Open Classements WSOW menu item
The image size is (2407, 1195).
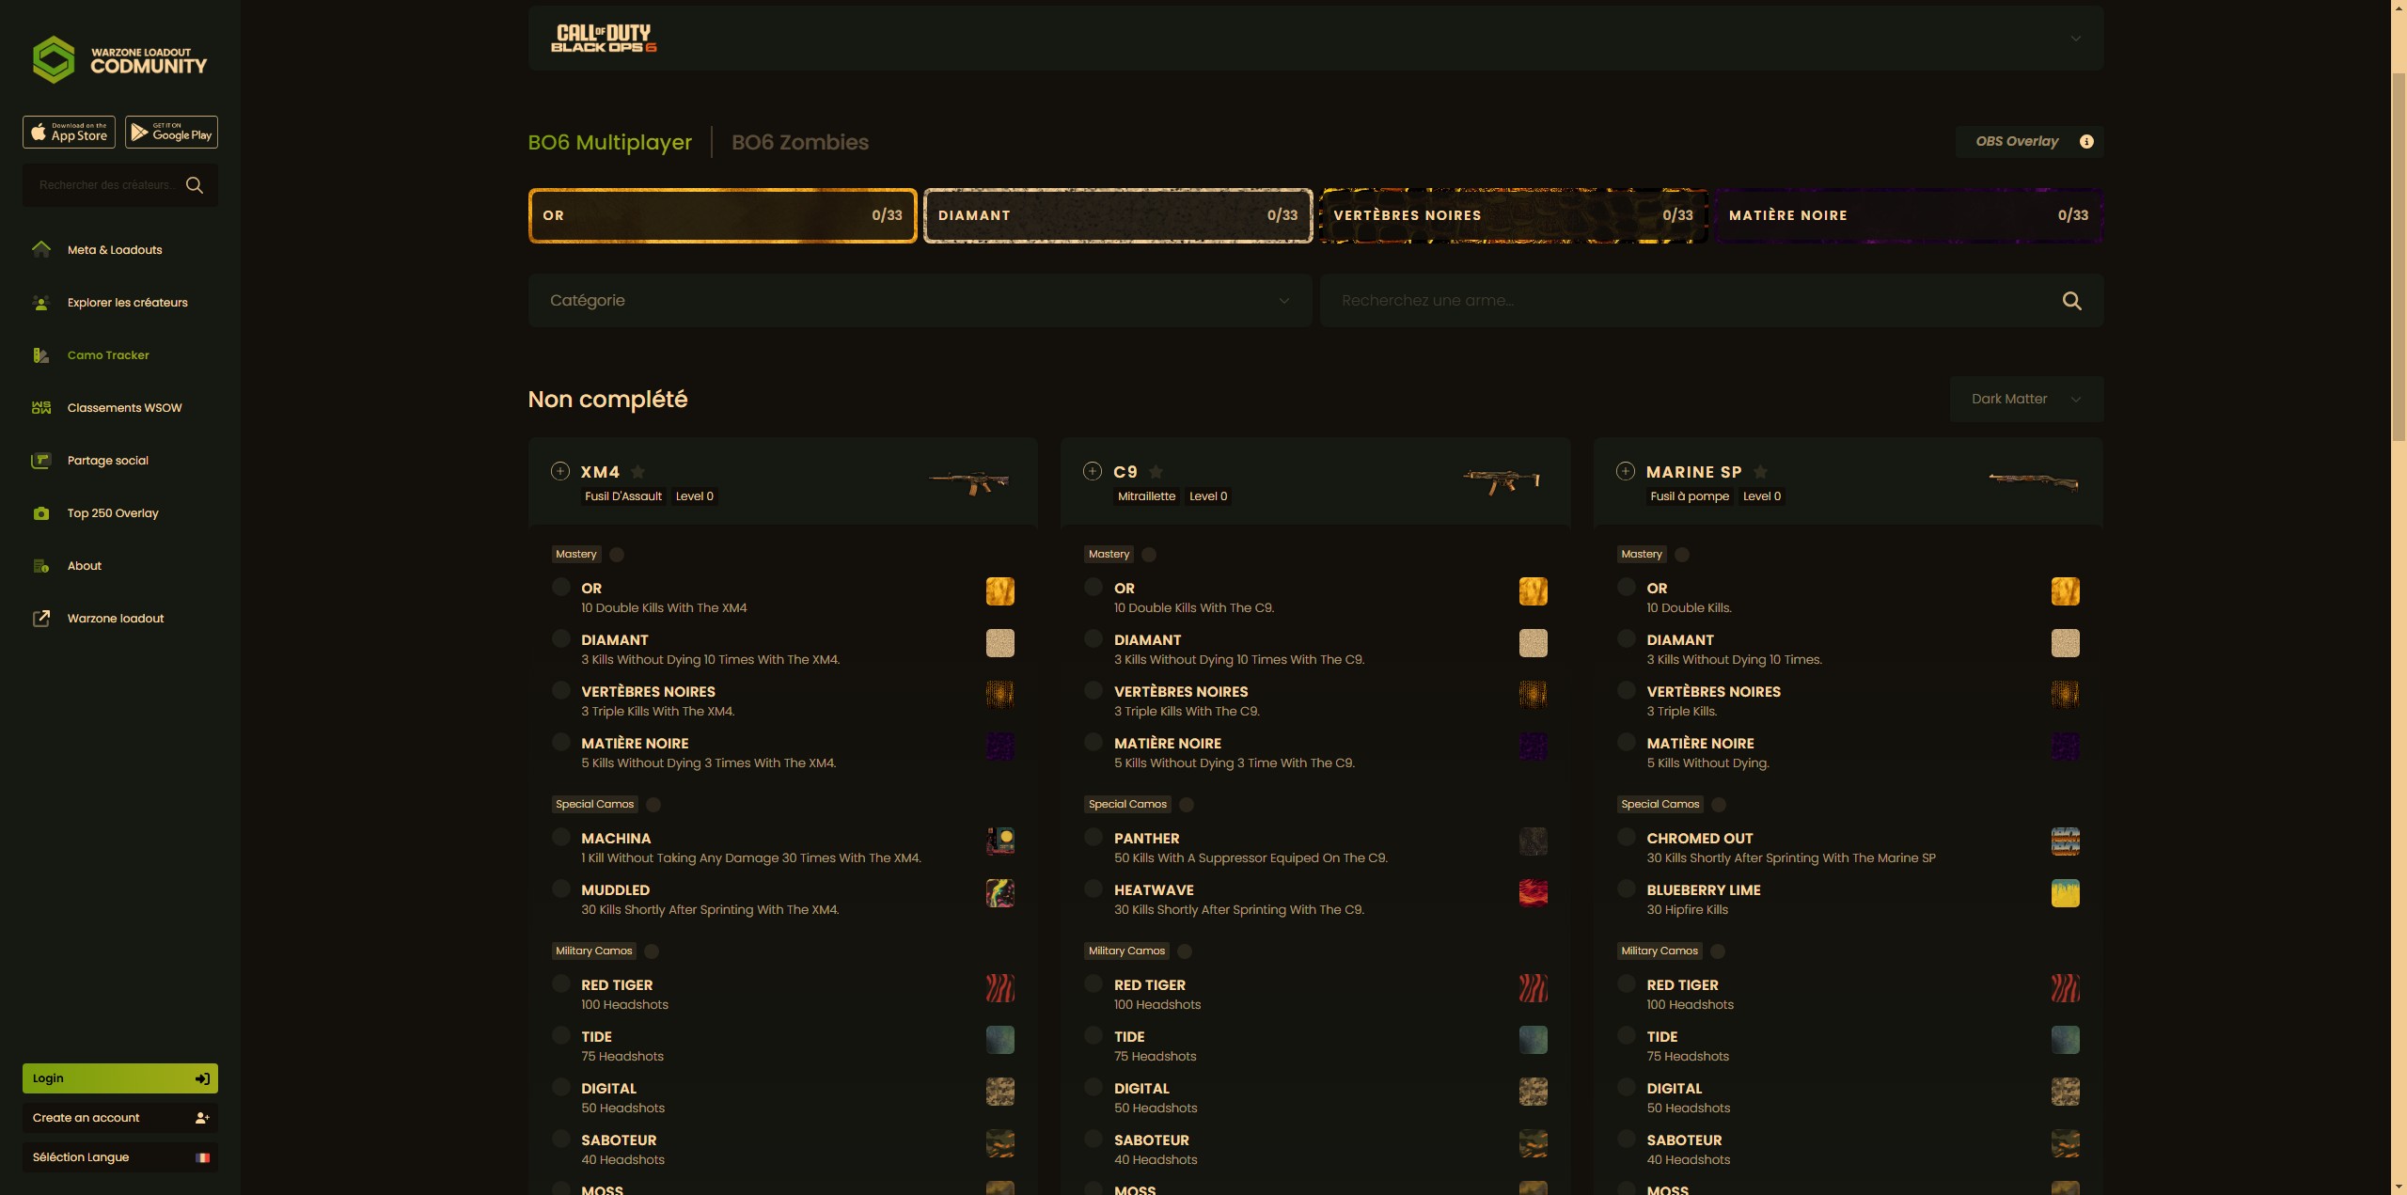click(124, 408)
